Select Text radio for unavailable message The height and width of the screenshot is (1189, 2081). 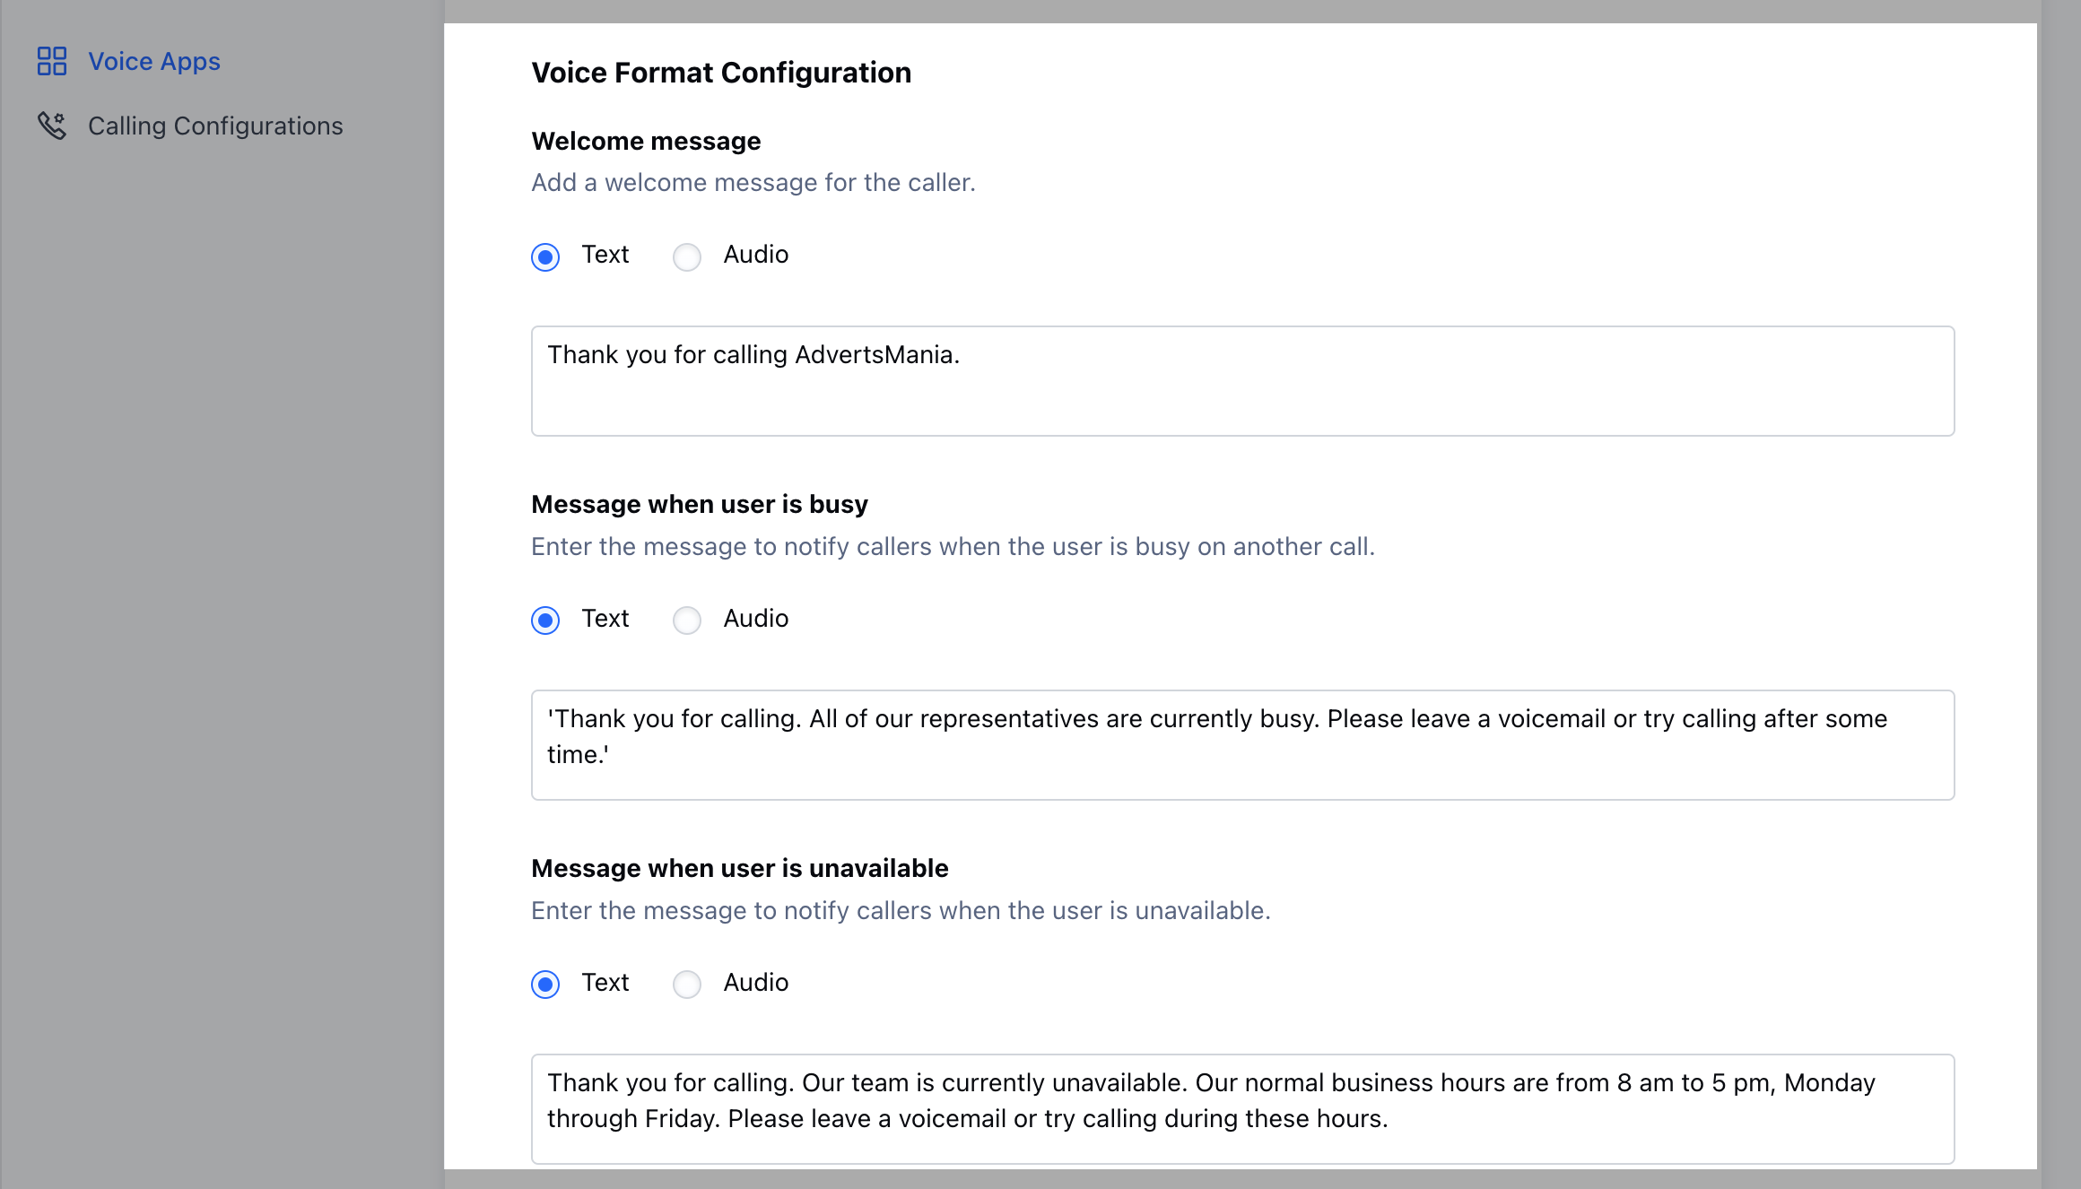click(x=545, y=985)
